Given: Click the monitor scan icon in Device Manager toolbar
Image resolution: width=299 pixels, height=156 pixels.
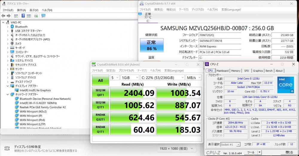Looking at the screenshot, I should tap(43, 16).
